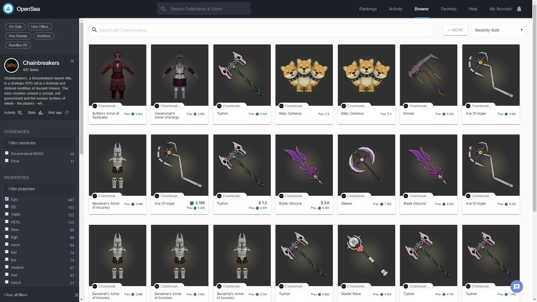
Task: Click the OpenSea logo icon
Action: coord(9,9)
